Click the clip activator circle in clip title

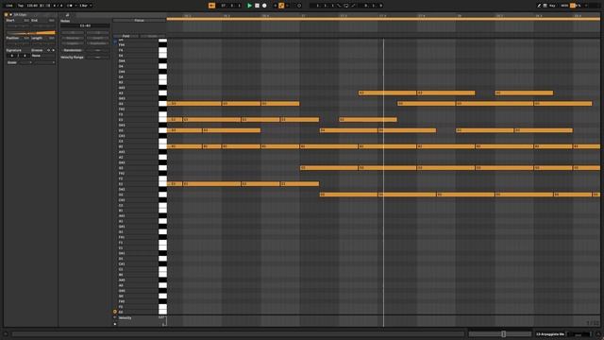[x=7, y=15]
